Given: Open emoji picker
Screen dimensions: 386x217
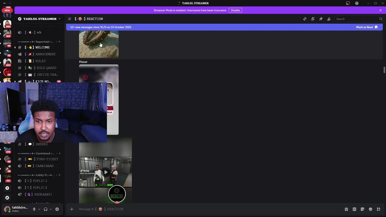Looking at the screenshot, I should pyautogui.click(x=370, y=209).
